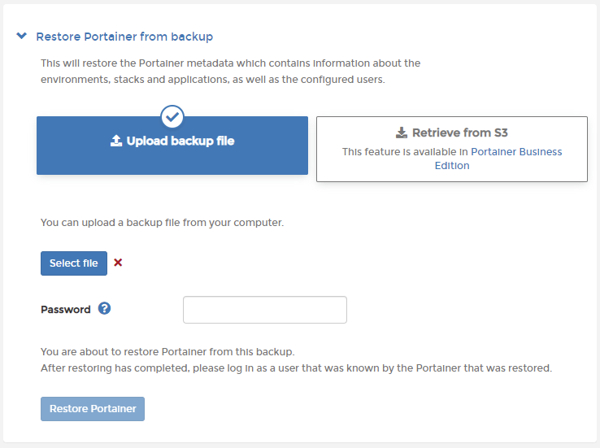
Task: Select the "Upload backup file" option label
Action: [180, 141]
